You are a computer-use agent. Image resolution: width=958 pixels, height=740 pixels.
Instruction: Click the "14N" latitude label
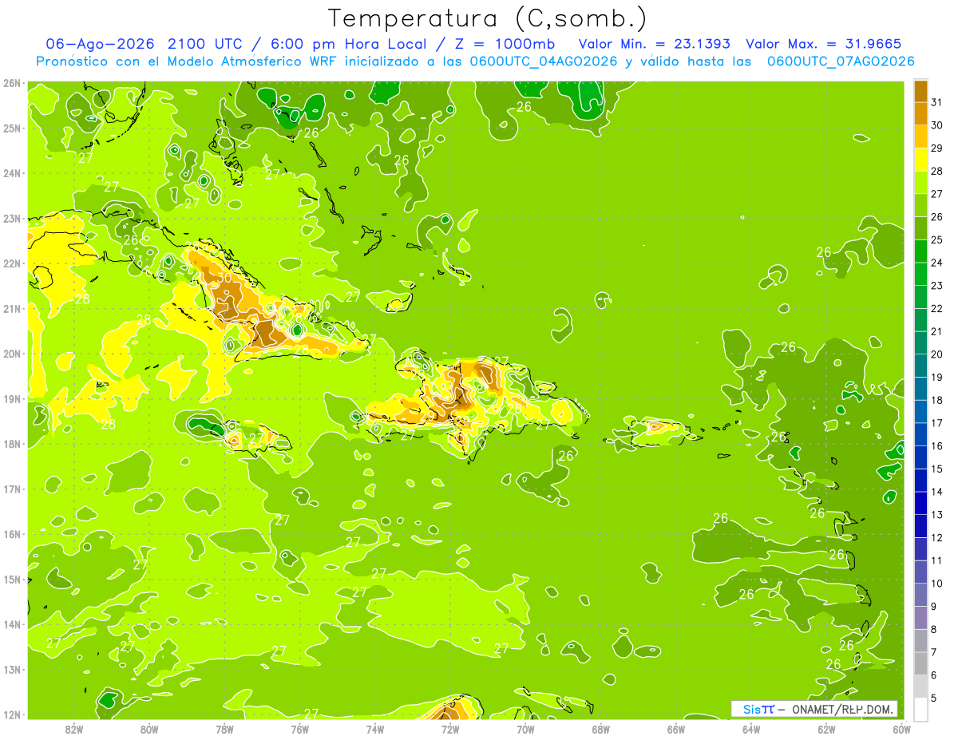tap(12, 624)
